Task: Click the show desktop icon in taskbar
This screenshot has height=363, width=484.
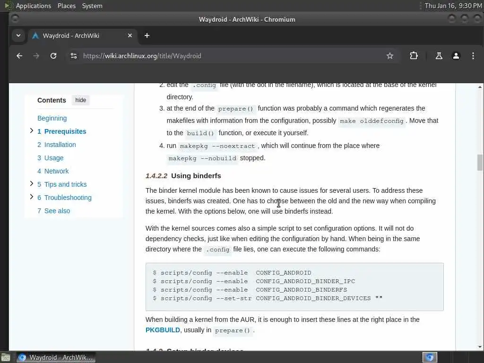Action: click(x=5, y=358)
